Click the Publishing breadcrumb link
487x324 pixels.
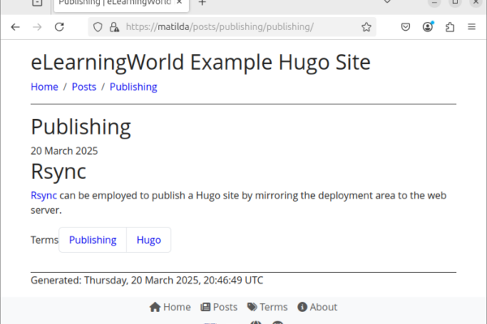pyautogui.click(x=133, y=87)
